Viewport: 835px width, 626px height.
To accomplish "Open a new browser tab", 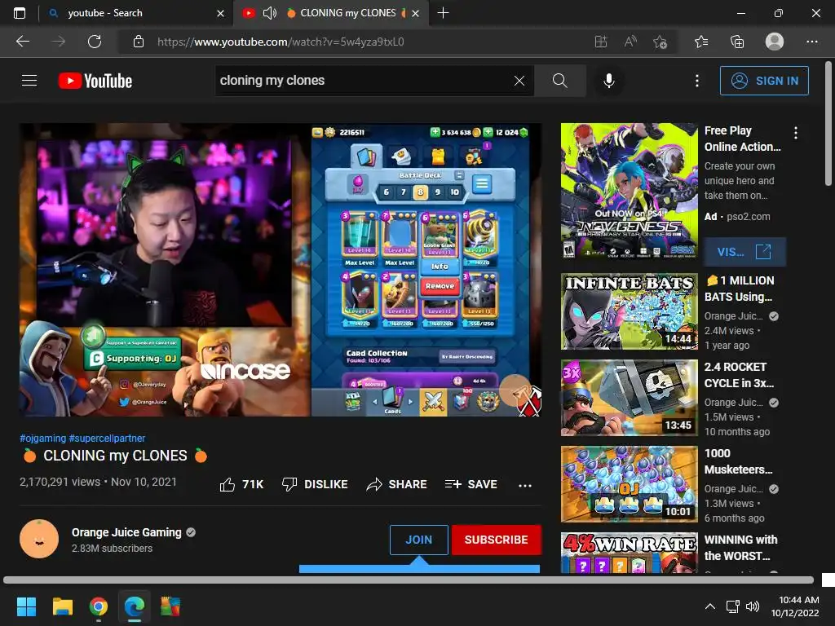I will point(443,13).
